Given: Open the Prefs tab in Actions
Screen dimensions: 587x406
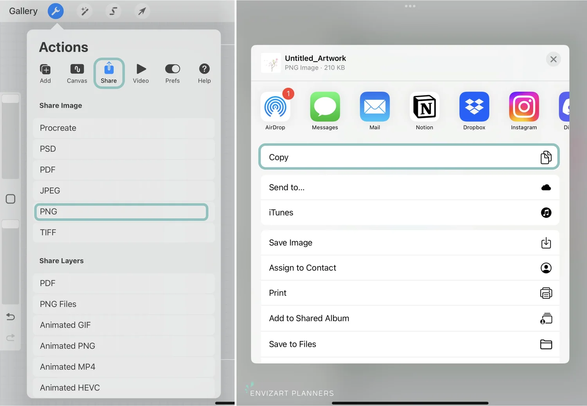Looking at the screenshot, I should [172, 73].
